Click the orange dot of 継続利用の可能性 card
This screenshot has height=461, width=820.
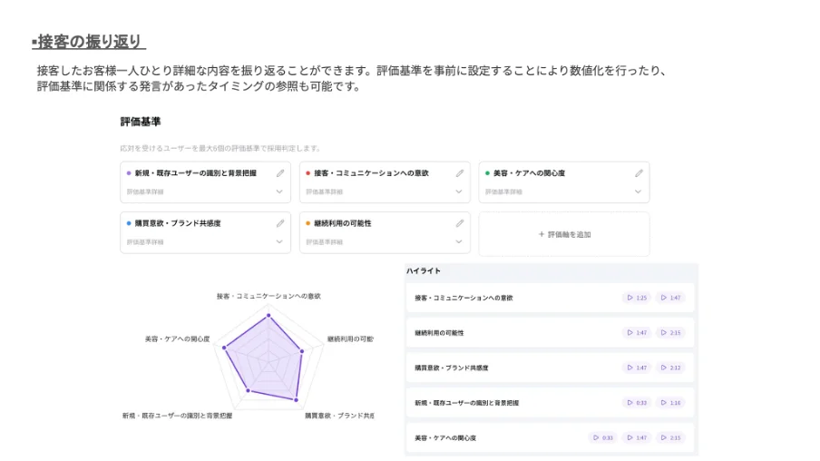308,223
